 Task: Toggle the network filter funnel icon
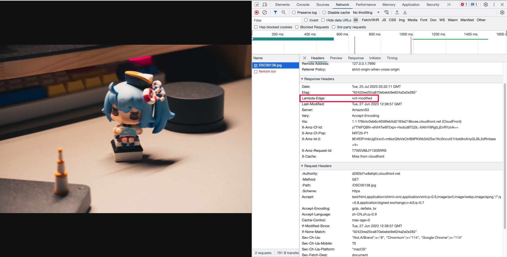275,12
